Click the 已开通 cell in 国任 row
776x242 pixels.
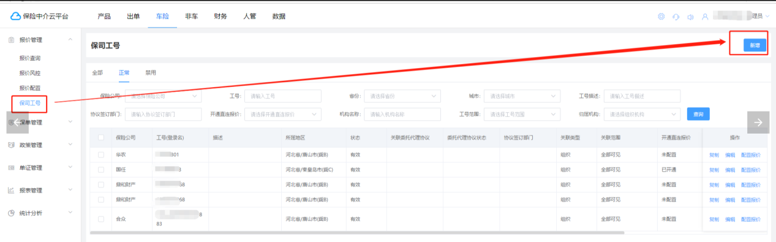tap(669, 170)
